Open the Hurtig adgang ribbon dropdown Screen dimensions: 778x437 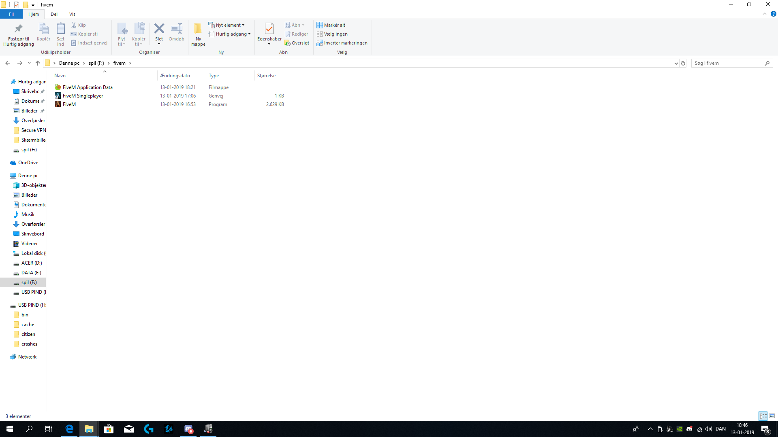coord(230,34)
